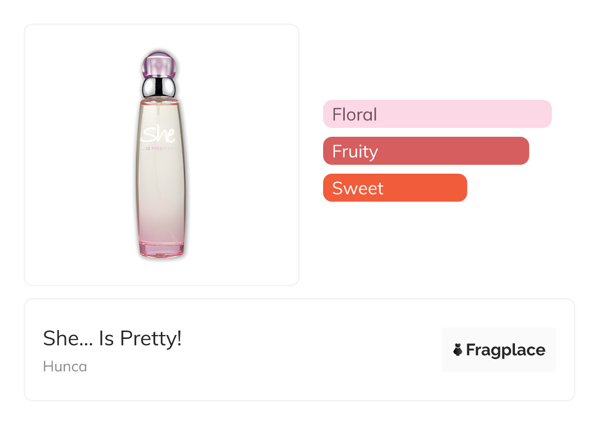
Task: Select the Floral accord bar
Action: coord(437,114)
